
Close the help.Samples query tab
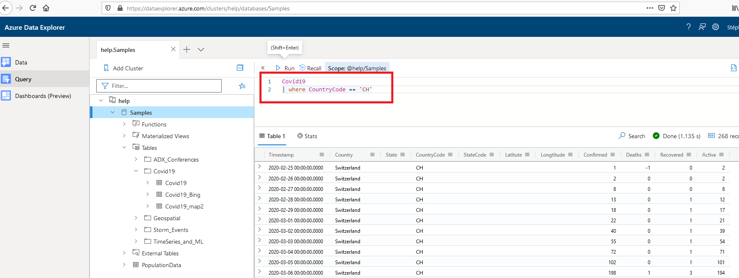point(173,49)
